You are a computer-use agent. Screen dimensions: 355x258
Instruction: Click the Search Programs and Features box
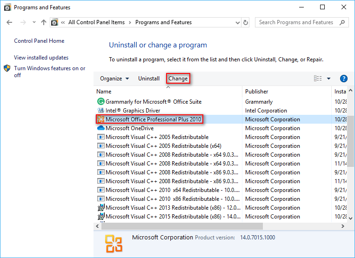tap(301, 22)
